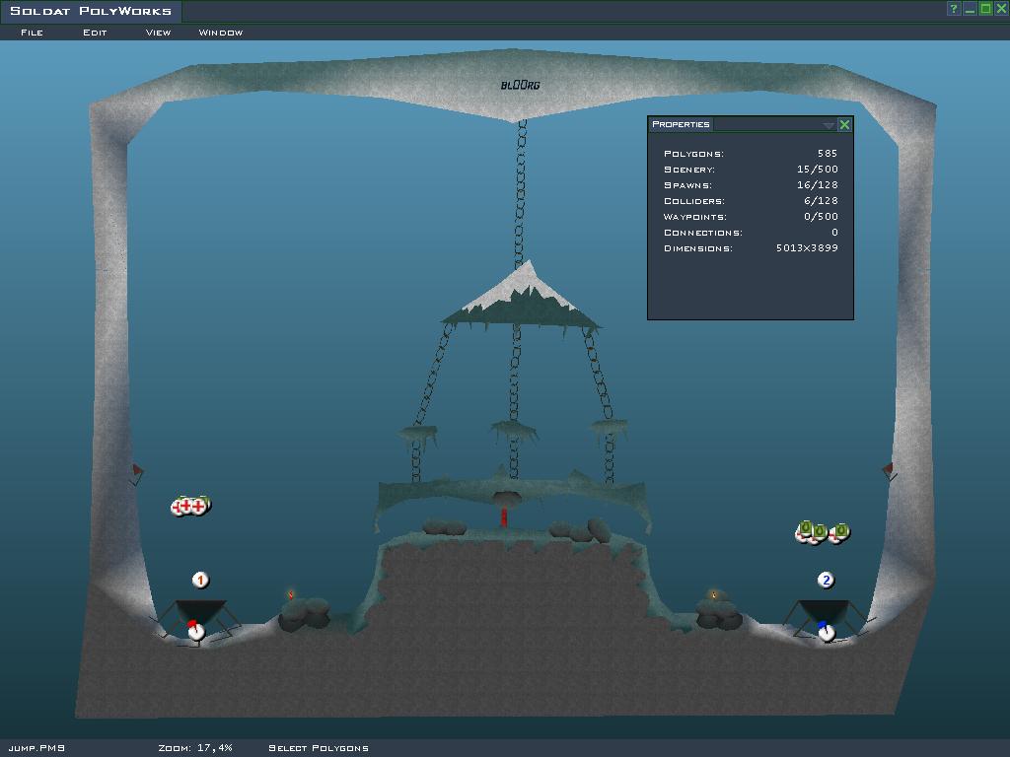Click the medikit spawn cluster with red crosses
This screenshot has width=1010, height=757.
pyautogui.click(x=190, y=507)
